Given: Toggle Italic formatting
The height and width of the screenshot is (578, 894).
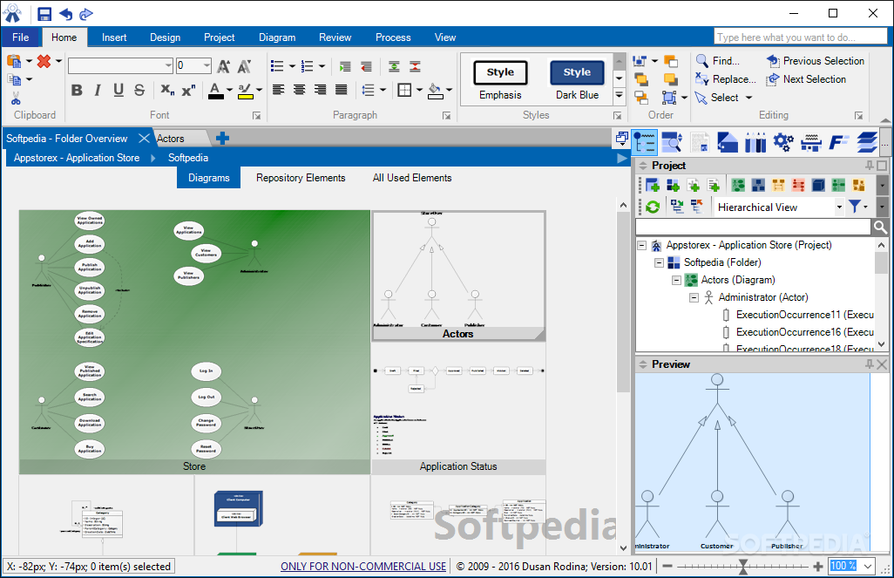Looking at the screenshot, I should pos(98,90).
